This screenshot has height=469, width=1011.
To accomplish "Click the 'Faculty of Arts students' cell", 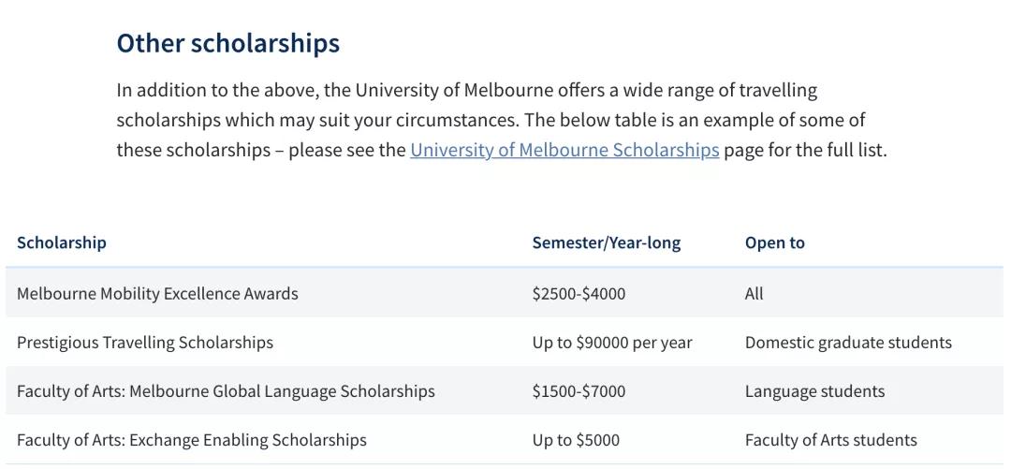I will (x=830, y=440).
